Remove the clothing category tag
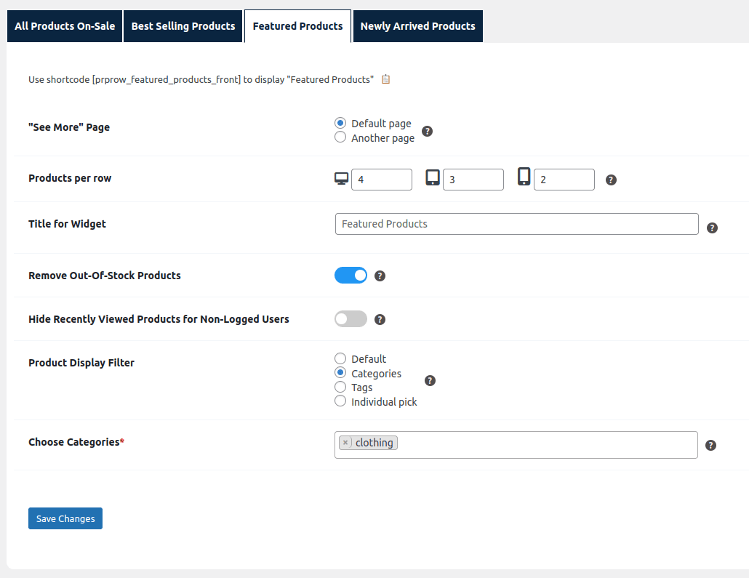 [x=345, y=443]
